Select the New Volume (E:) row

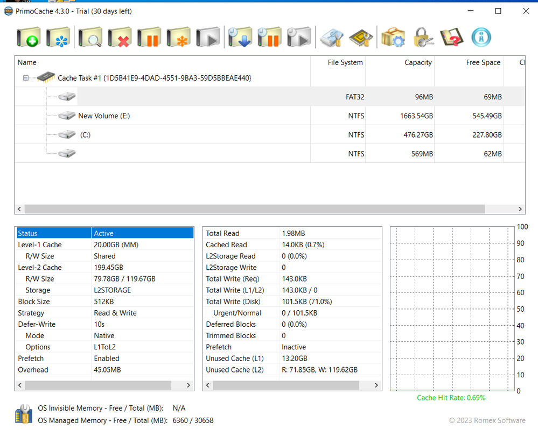pyautogui.click(x=269, y=116)
